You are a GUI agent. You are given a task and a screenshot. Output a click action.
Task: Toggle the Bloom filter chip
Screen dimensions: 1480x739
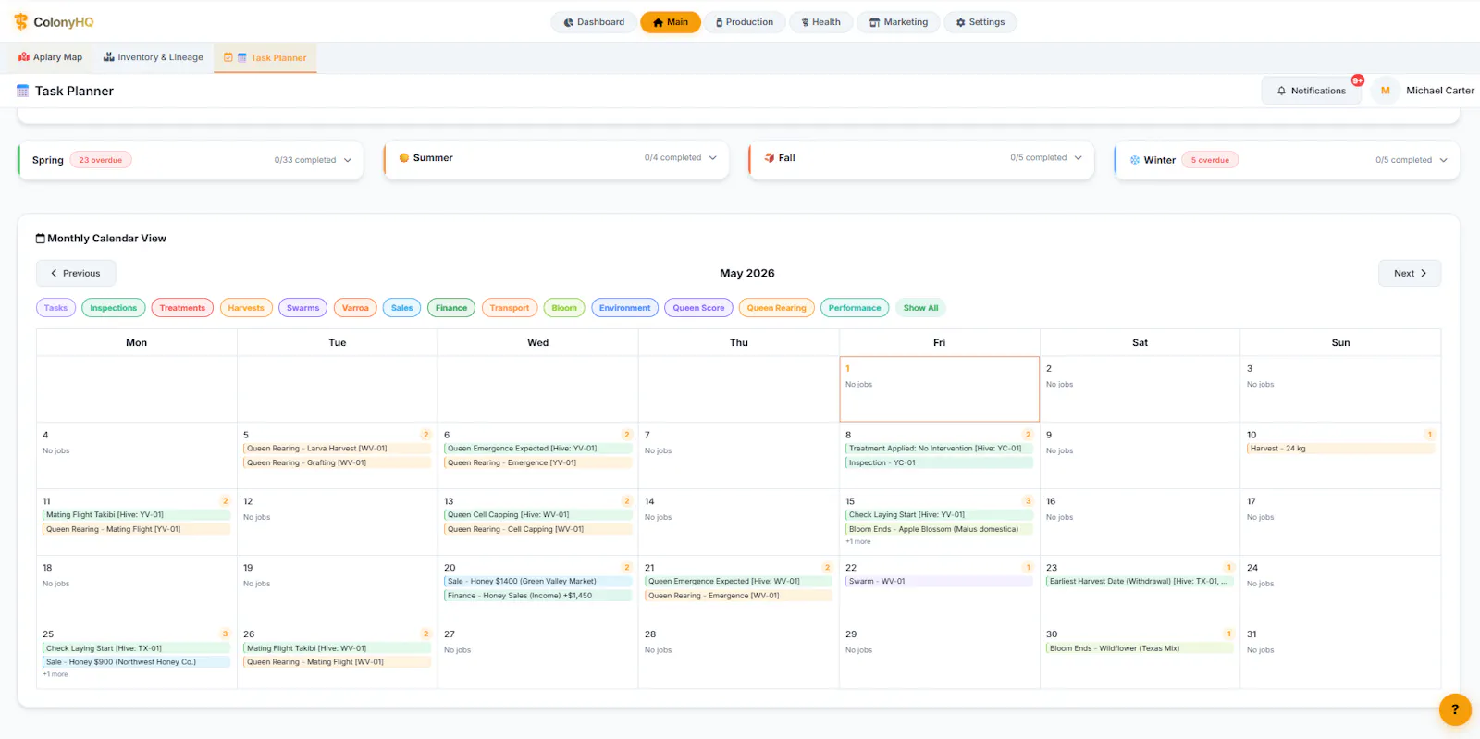click(564, 308)
